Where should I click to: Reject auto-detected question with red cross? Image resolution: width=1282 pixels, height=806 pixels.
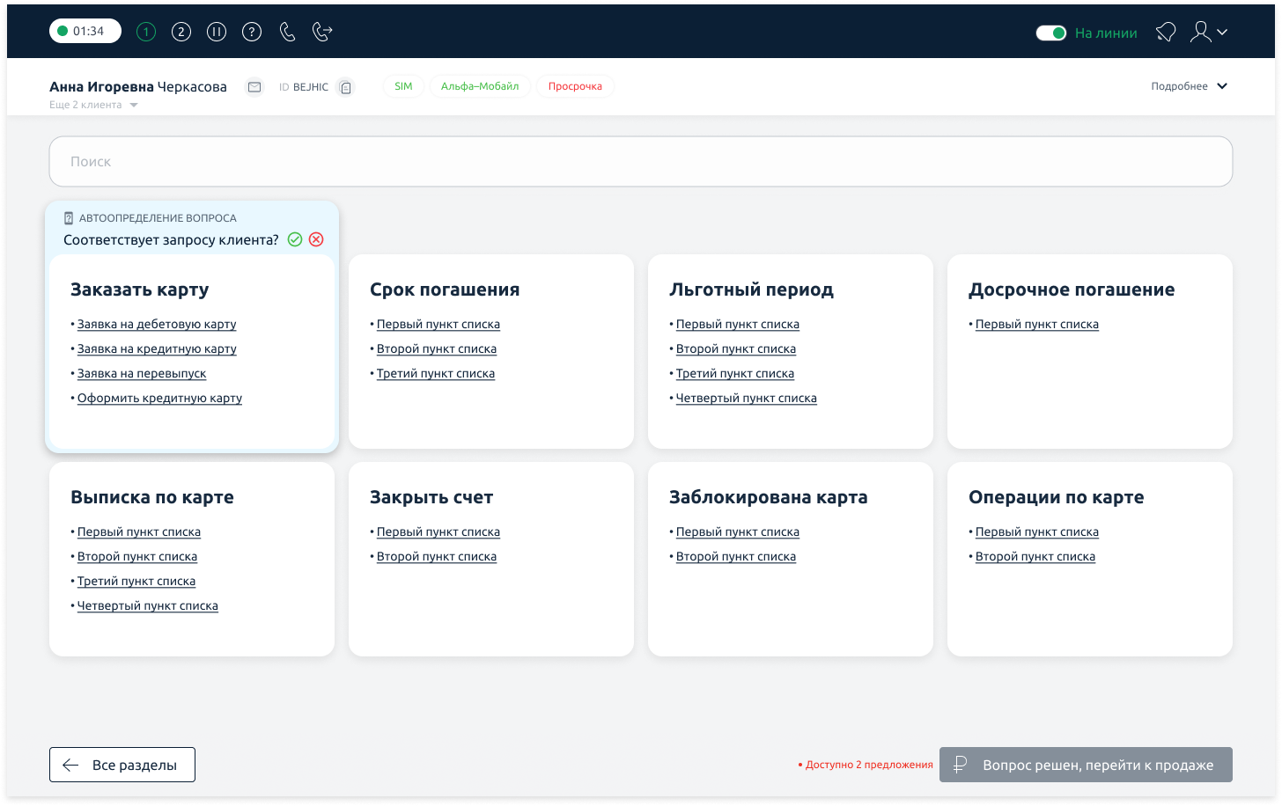tap(316, 239)
